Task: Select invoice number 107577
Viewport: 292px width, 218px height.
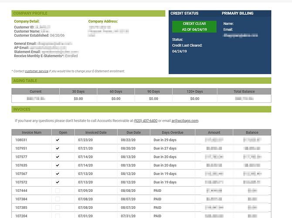Action: (x=21, y=157)
